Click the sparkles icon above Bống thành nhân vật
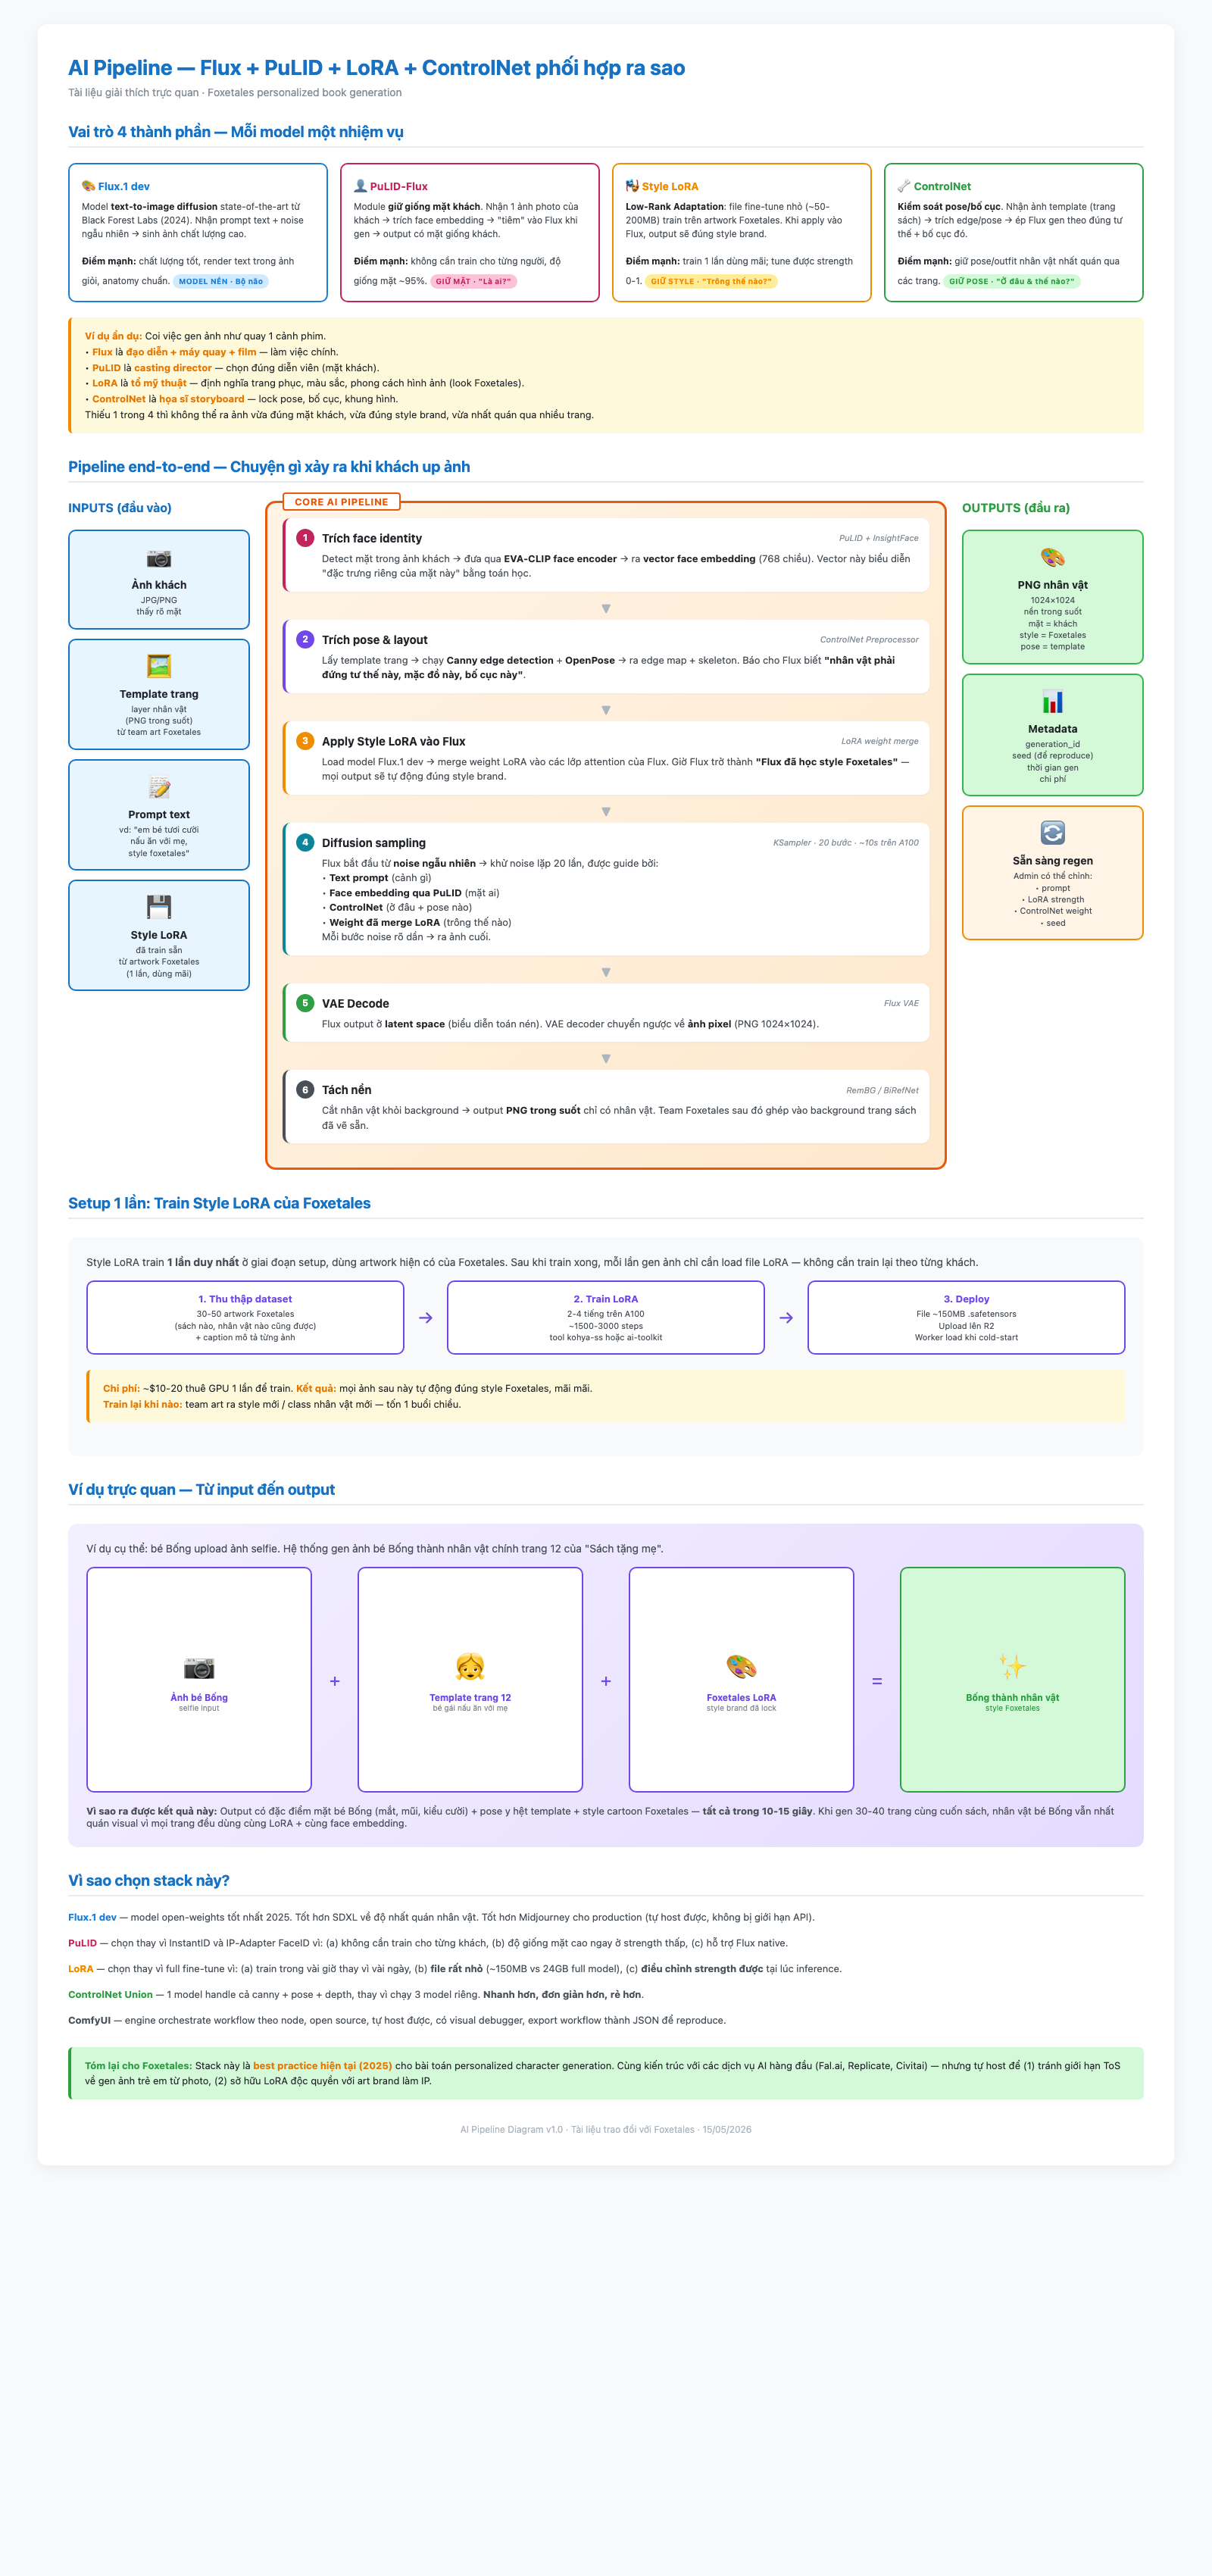Viewport: 1212px width, 2576px height. [1012, 1667]
